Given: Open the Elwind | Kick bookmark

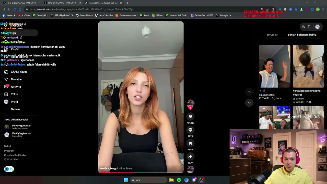Looking at the screenshot, I should tap(40, 15).
